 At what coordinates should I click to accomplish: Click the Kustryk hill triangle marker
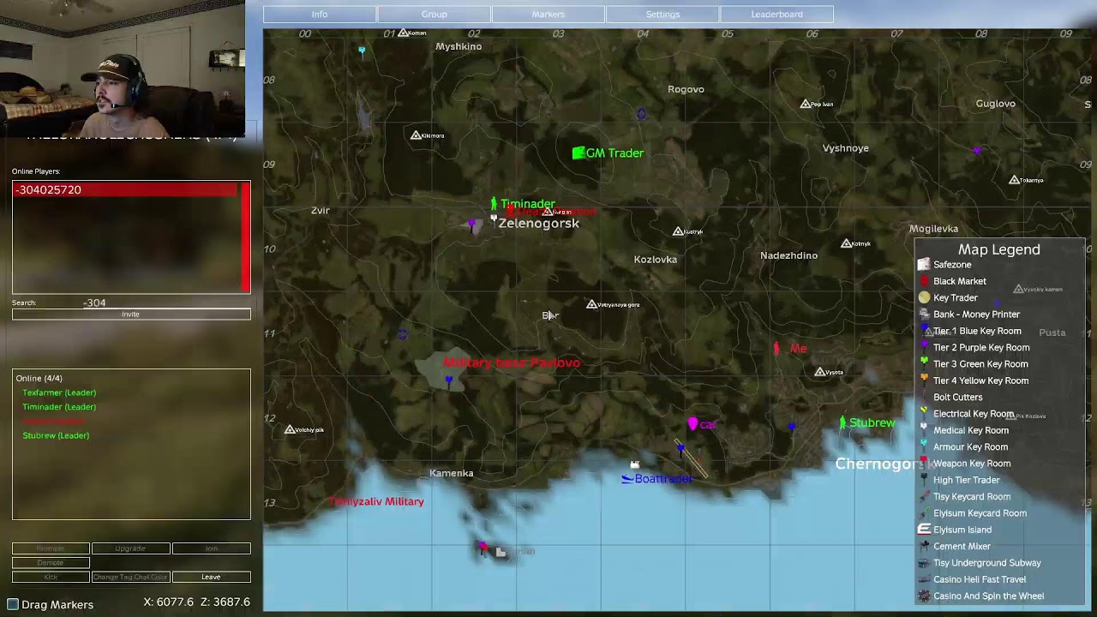[x=678, y=231]
